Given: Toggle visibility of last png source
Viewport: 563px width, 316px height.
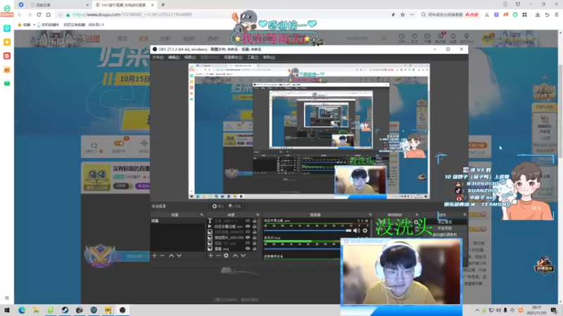Looking at the screenshot, I should (248, 249).
